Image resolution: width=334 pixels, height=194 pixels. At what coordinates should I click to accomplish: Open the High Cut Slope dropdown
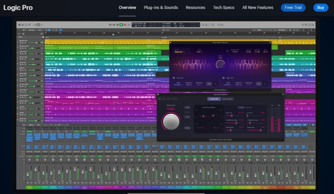coord(228,85)
